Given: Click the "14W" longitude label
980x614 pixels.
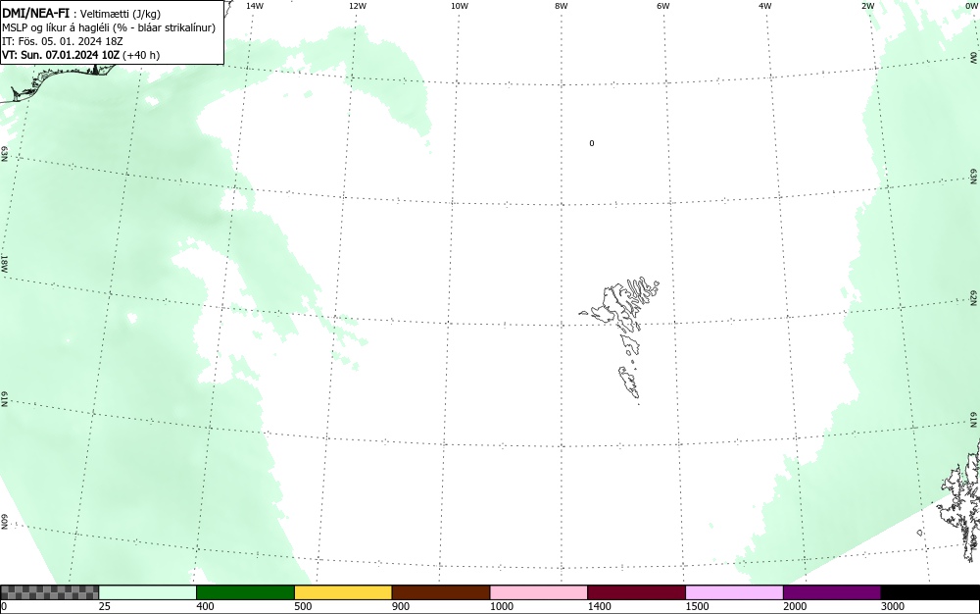Looking at the screenshot, I should tap(255, 6).
